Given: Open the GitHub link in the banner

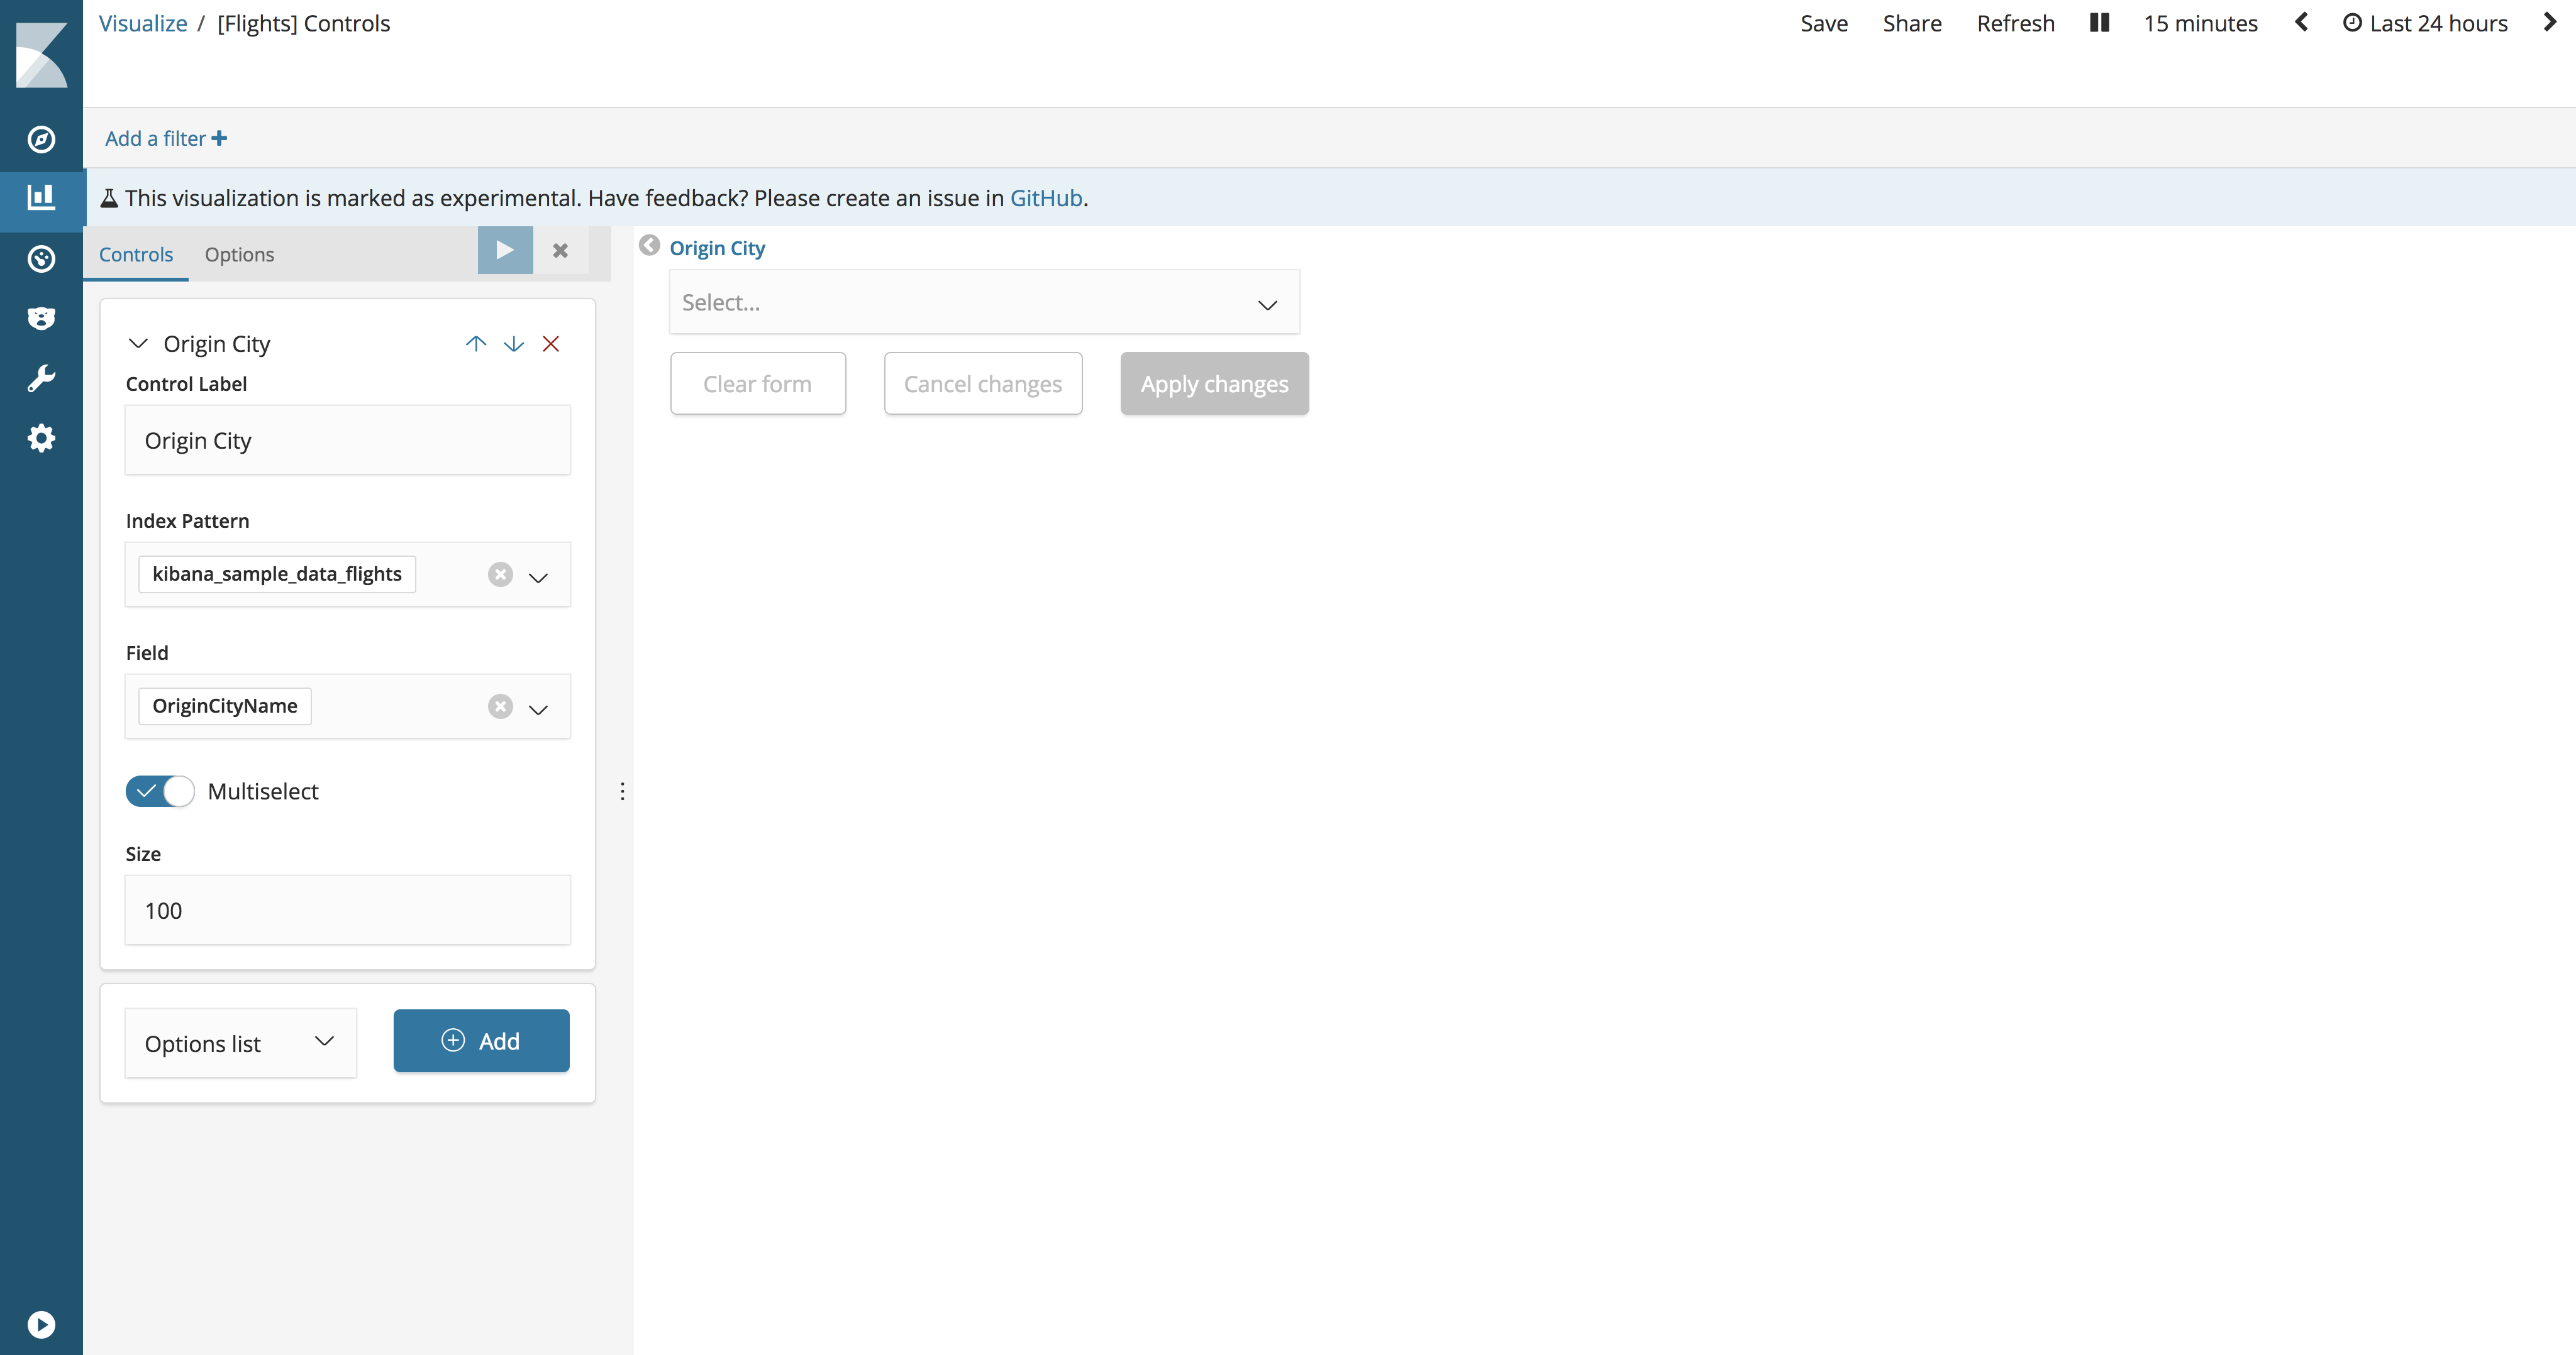Looking at the screenshot, I should [x=1045, y=197].
